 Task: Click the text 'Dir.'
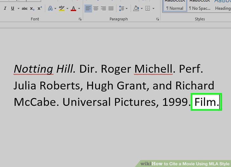click(x=89, y=69)
